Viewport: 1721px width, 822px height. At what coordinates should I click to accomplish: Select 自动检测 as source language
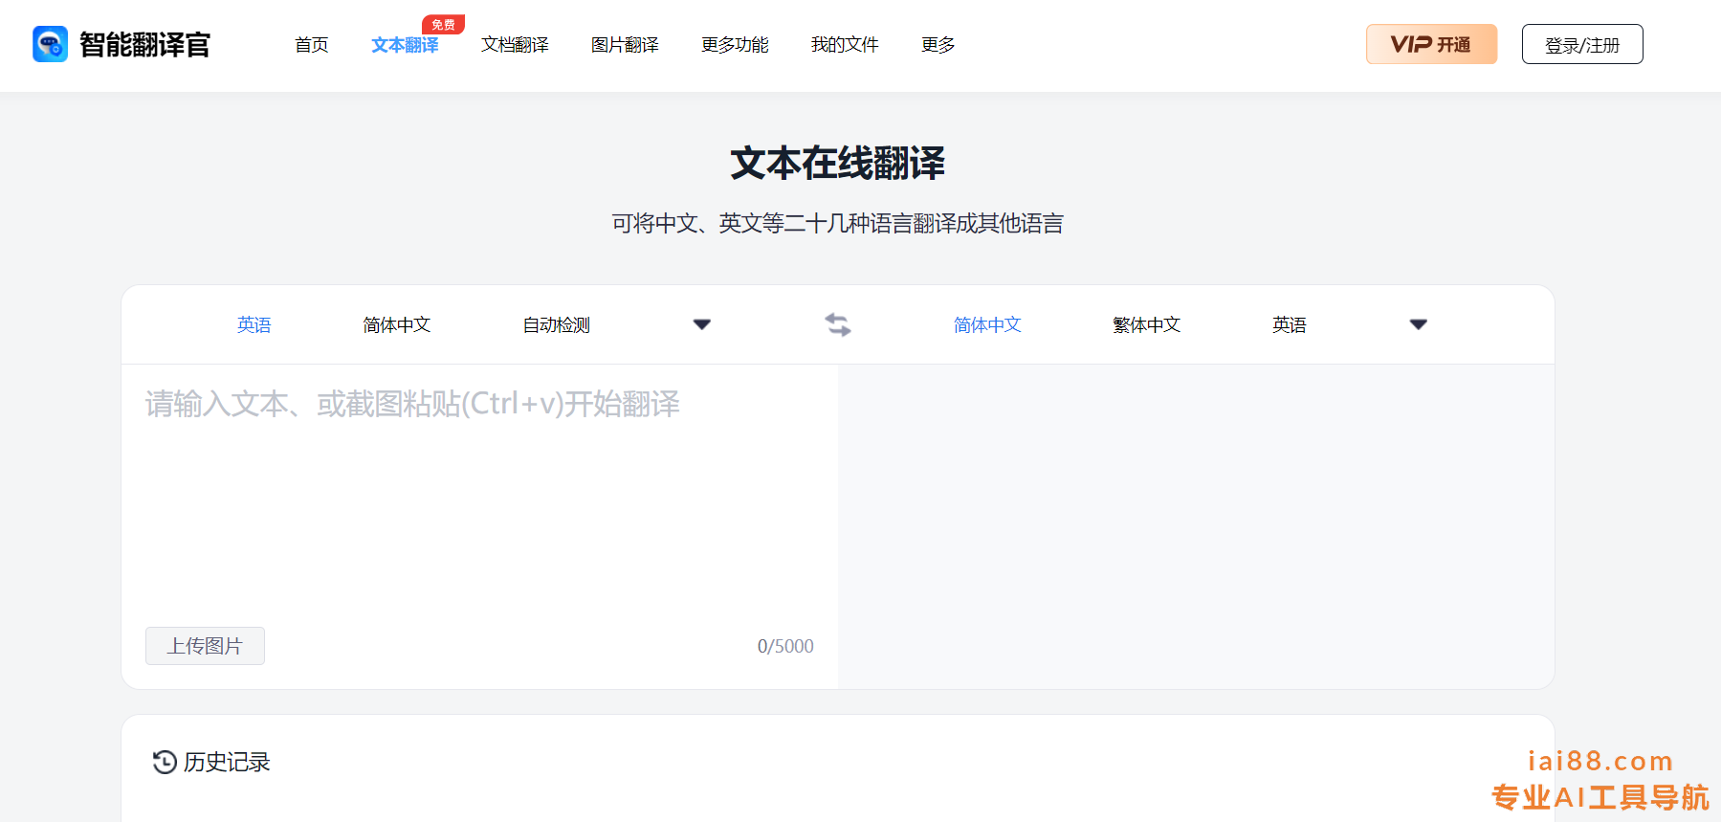point(556,325)
